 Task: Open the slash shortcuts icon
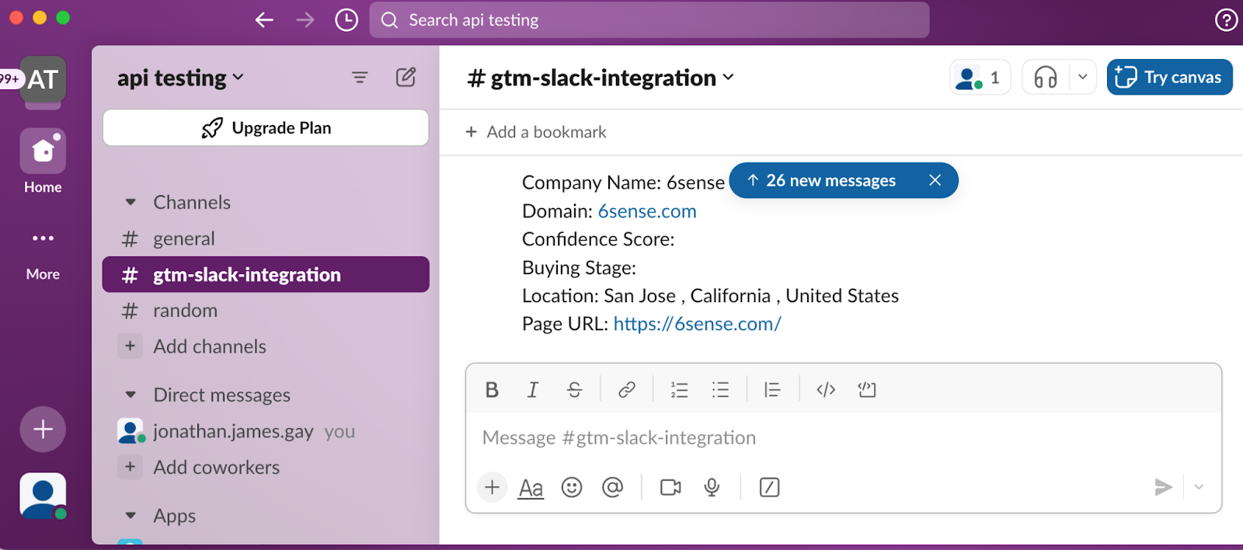pyautogui.click(x=769, y=487)
